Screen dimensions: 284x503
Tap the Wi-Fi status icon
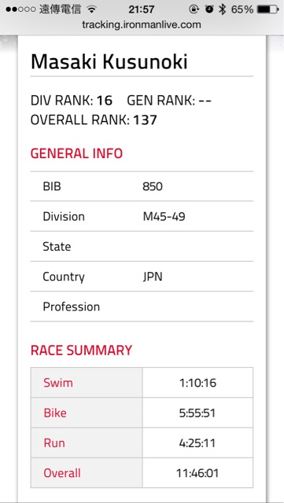coord(92,9)
